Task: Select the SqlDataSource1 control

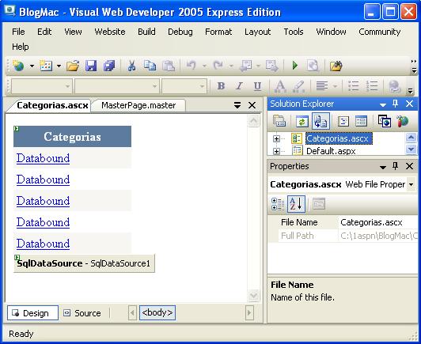Action: coord(84,263)
